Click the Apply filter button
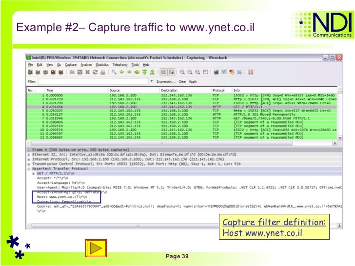The image size is (355, 266). tap(193, 81)
